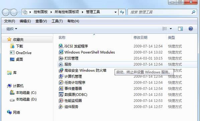
Task: Click the 收藏夹 star icon
Action: tap(9, 39)
